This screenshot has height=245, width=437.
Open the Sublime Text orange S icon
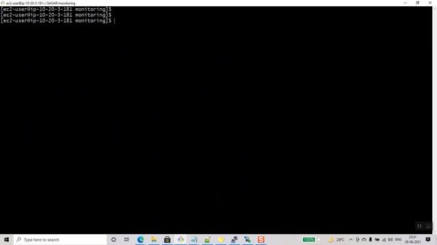[x=261, y=240]
